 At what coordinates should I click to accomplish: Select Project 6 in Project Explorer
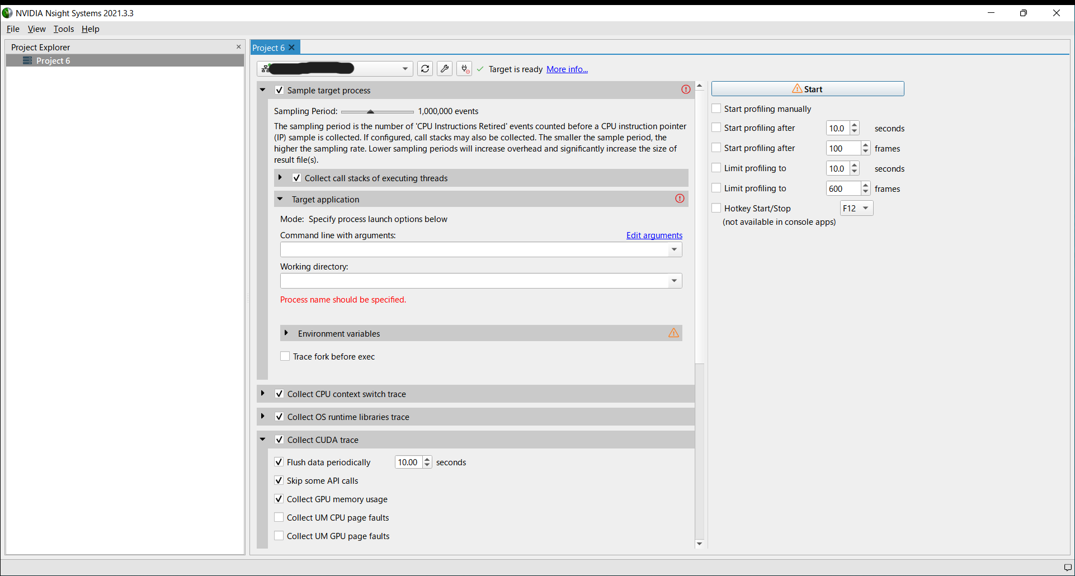pos(125,60)
